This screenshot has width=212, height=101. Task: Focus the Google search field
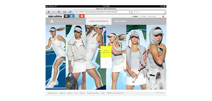pos(148,12)
